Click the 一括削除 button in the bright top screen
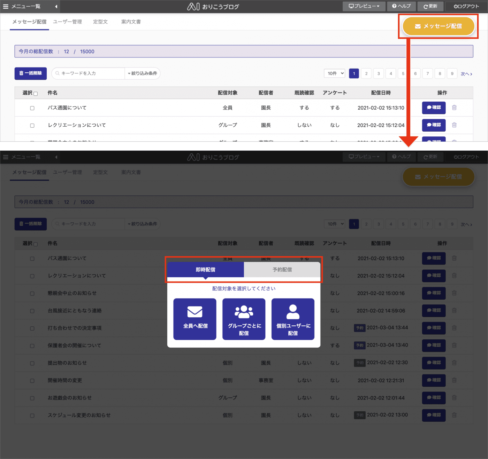488x459 pixels. click(31, 73)
